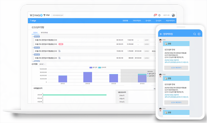This screenshot has width=207, height=123.
Task: Tap the first sender avatar in the phone chat
Action: coord(160,41)
